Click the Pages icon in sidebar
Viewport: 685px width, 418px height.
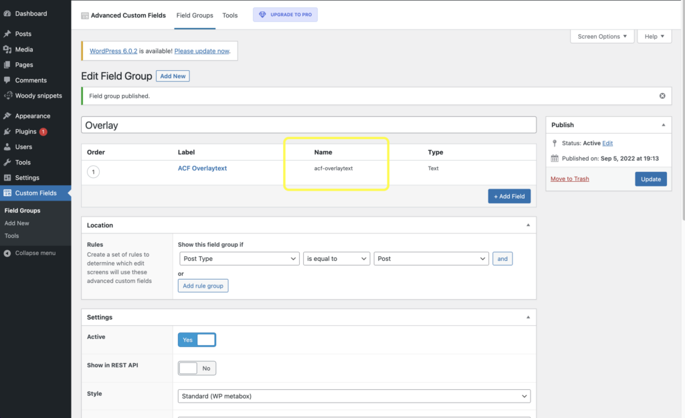7,65
